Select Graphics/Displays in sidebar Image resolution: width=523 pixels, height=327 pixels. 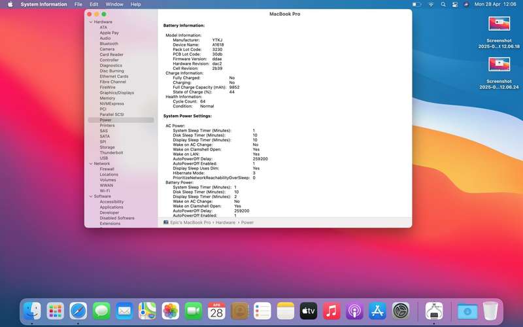coord(117,93)
